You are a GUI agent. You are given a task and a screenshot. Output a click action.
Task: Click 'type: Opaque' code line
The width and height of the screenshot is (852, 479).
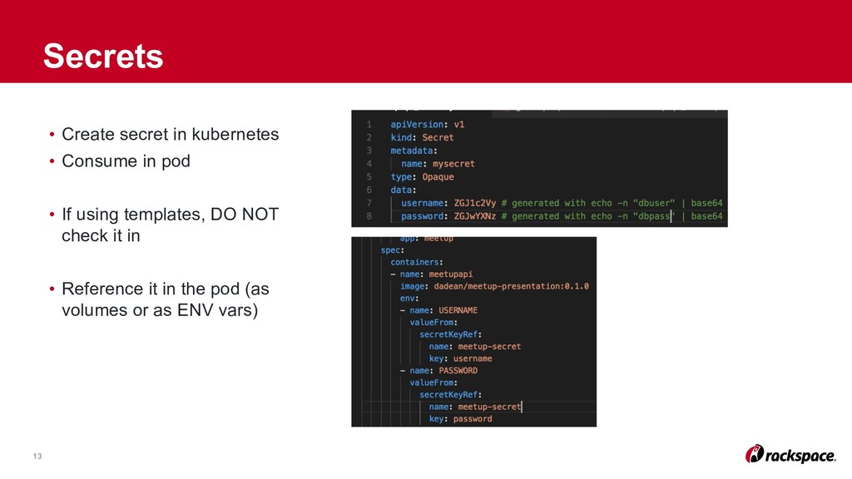[422, 176]
